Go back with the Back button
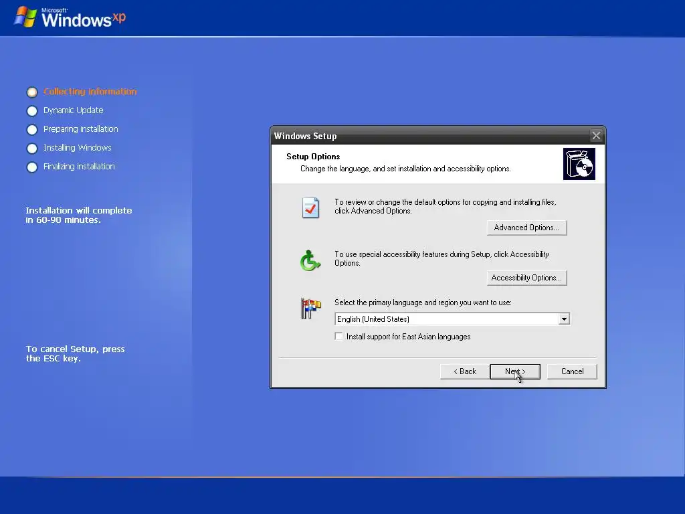685x514 pixels. tap(465, 371)
